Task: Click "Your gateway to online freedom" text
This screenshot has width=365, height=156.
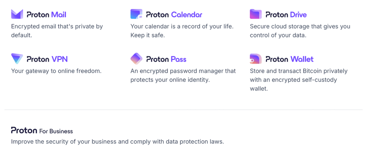Action: [56, 71]
